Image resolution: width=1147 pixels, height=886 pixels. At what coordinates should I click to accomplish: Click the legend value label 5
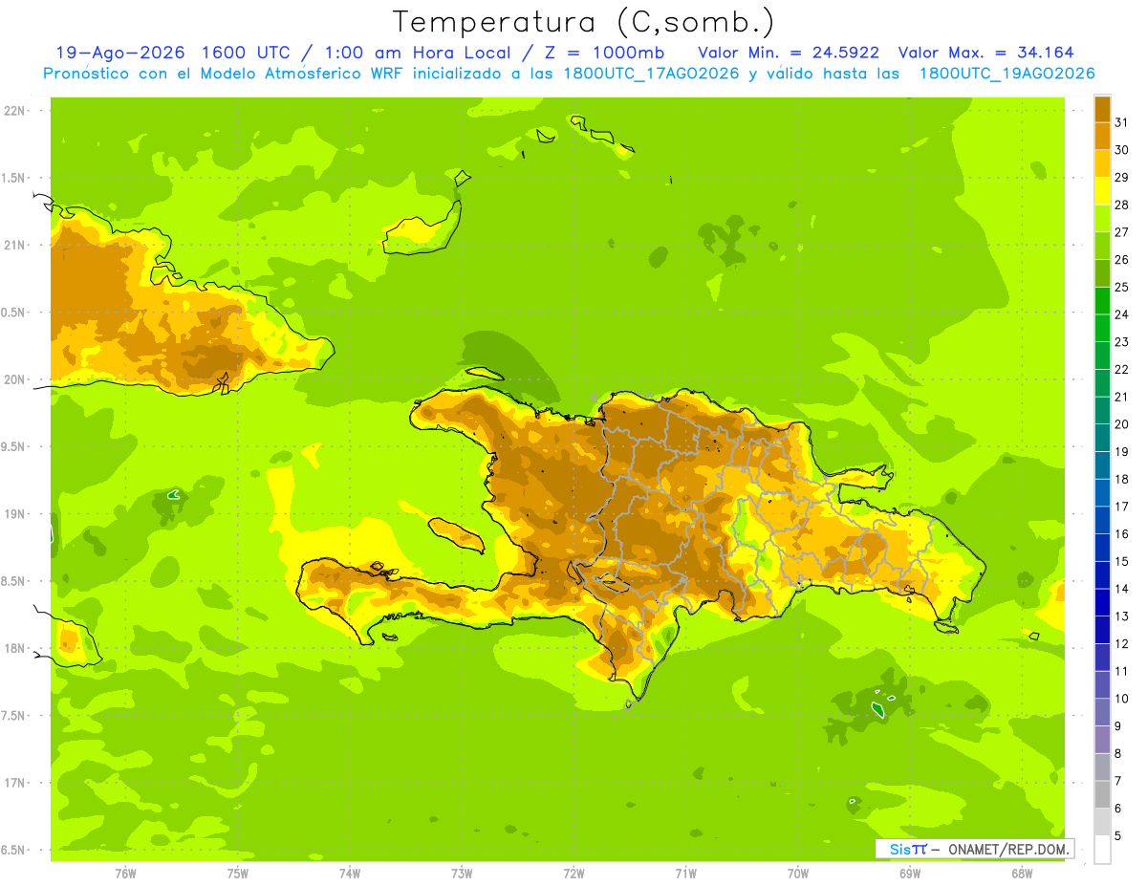(1119, 835)
